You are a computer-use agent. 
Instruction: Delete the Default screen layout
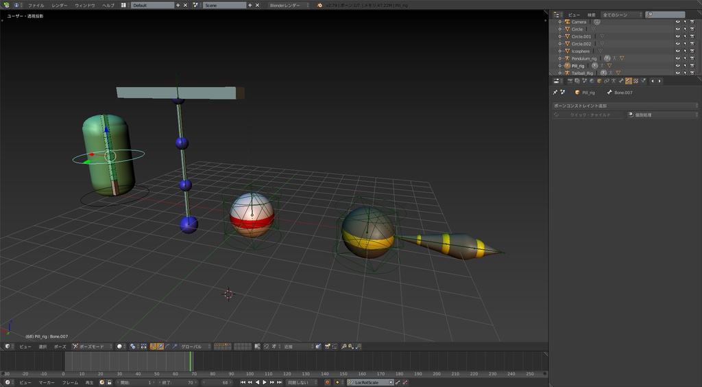(x=185, y=5)
